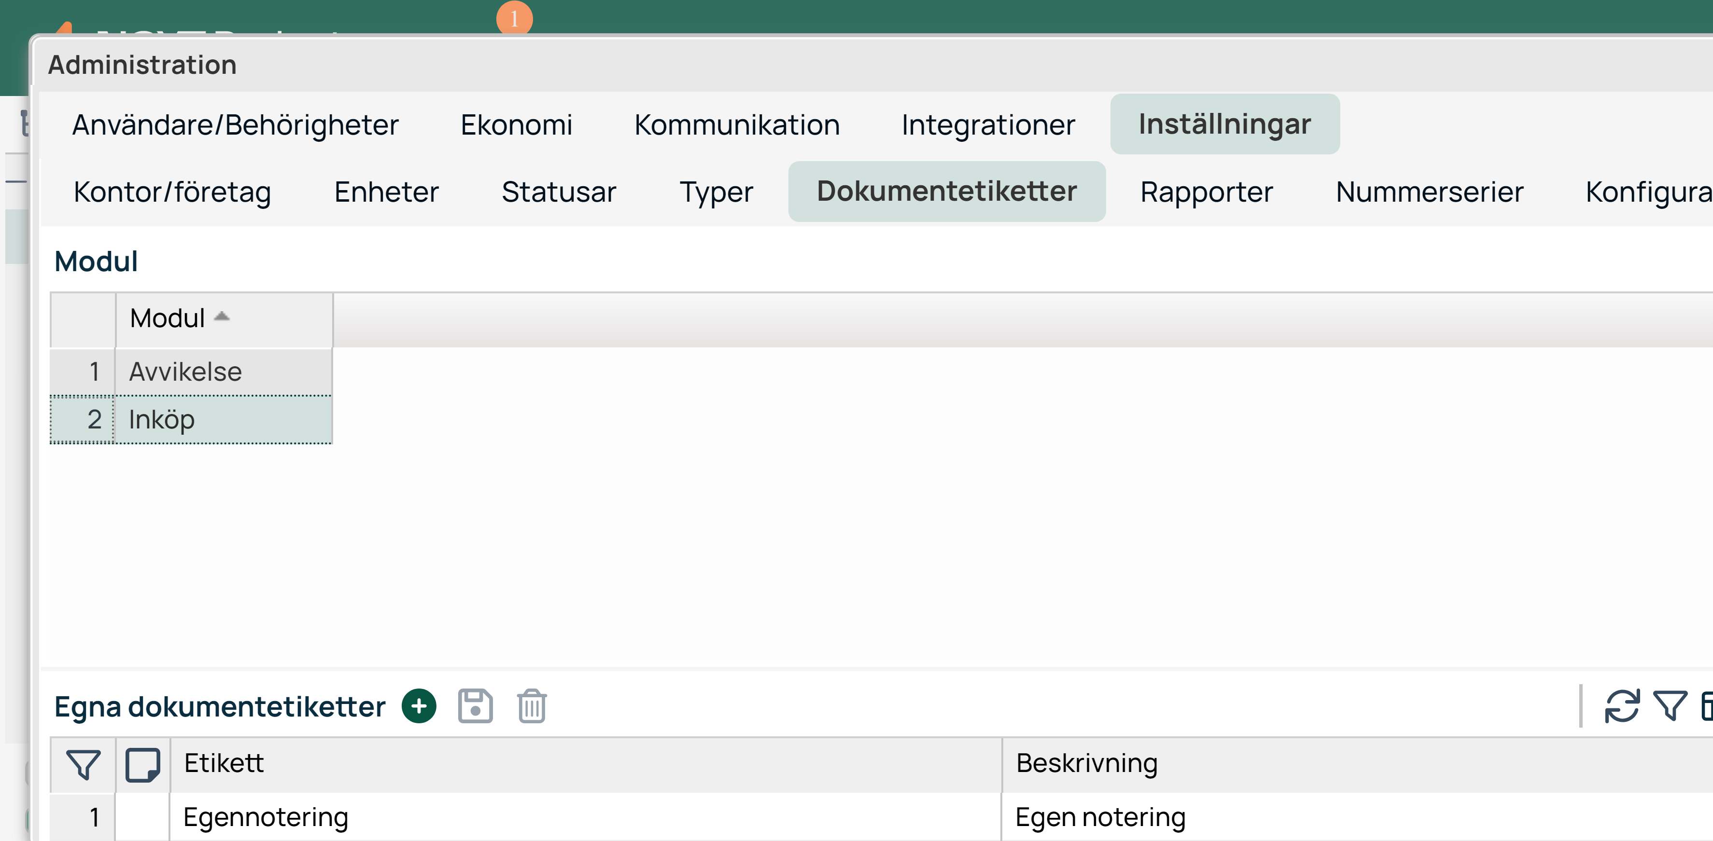This screenshot has width=1713, height=841.
Task: Select row number 2 in Modul table
Action: (x=83, y=419)
